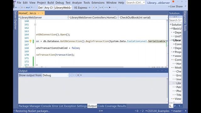Open the Server Explorer side tab
Screen dimensions: 201x113
click(x=15, y=20)
